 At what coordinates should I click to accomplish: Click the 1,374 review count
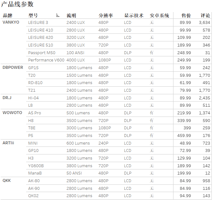click(204, 113)
